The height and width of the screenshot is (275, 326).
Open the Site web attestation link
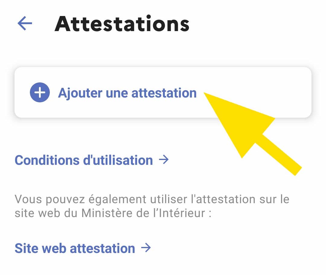pos(83,248)
